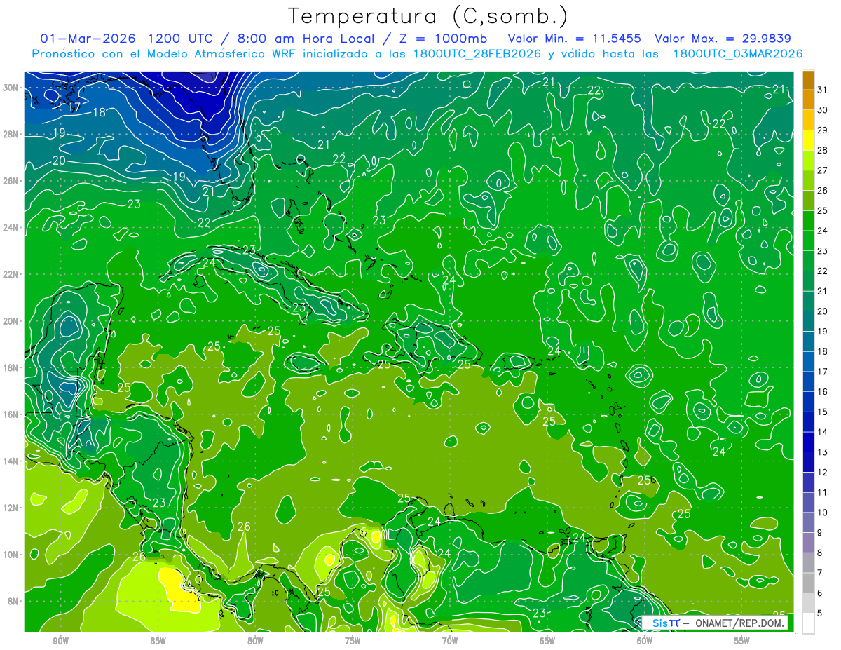Click the "Valor Max. = 29.9839" value
The height and width of the screenshot is (650, 841).
[x=723, y=39]
